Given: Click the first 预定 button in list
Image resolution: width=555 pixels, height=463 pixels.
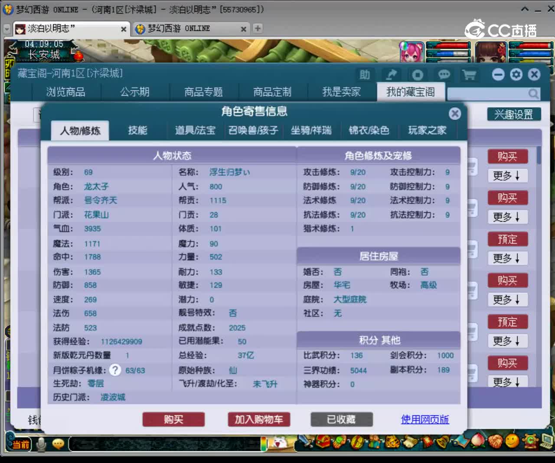Looking at the screenshot, I should 507,239.
